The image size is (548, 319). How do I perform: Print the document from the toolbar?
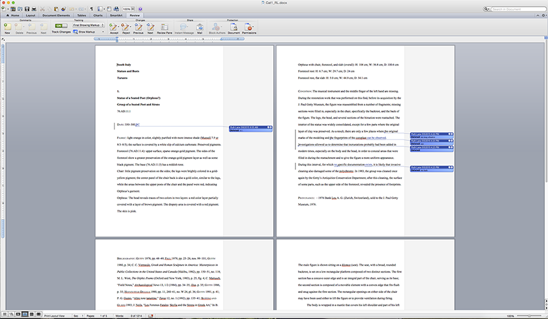tap(34, 9)
